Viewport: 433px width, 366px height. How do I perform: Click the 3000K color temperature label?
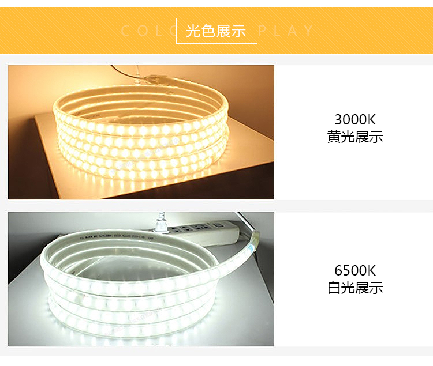(355, 120)
